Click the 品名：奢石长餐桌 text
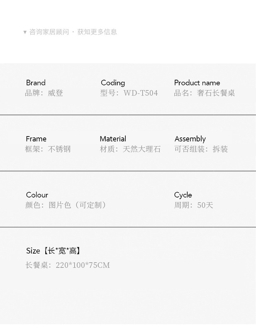The width and height of the screenshot is (256, 332). 205,93
